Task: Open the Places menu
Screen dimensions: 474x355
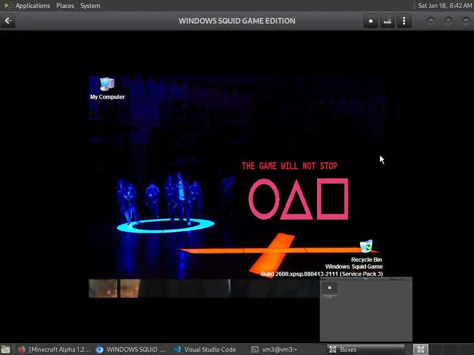Action: coord(65,6)
